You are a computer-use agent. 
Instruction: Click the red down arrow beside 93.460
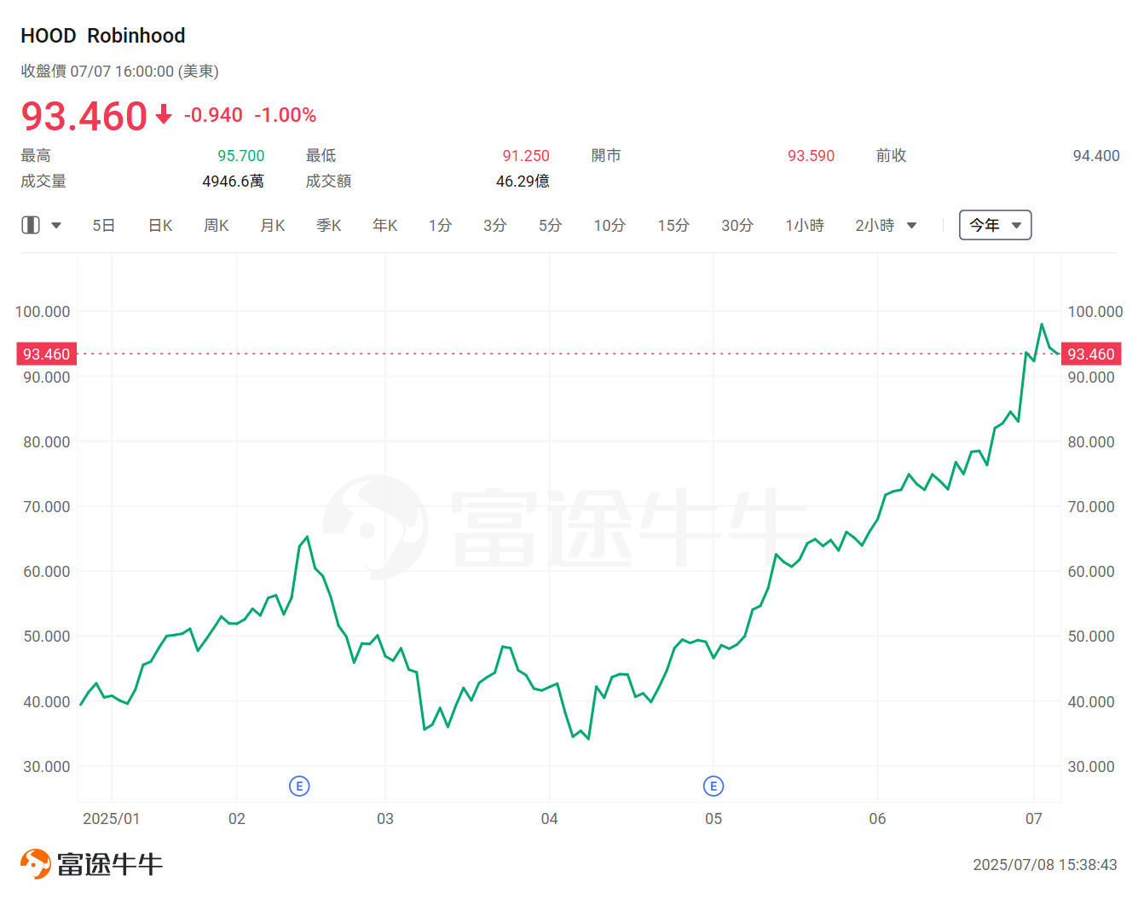[163, 116]
